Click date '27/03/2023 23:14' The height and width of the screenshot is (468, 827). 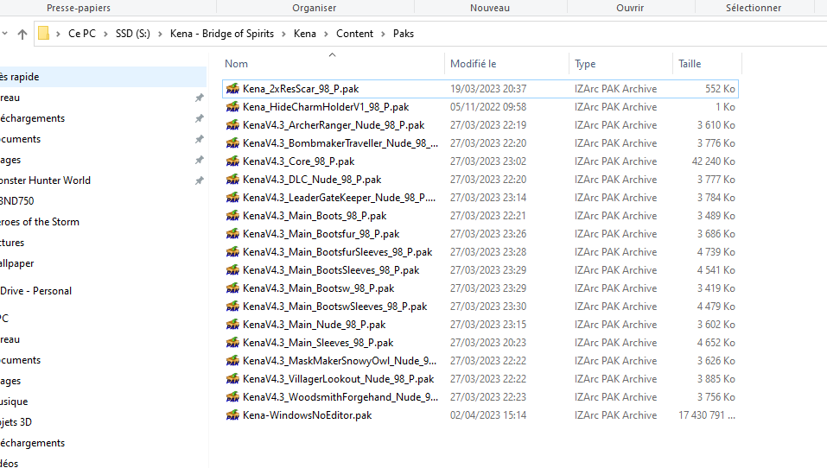tap(488, 198)
